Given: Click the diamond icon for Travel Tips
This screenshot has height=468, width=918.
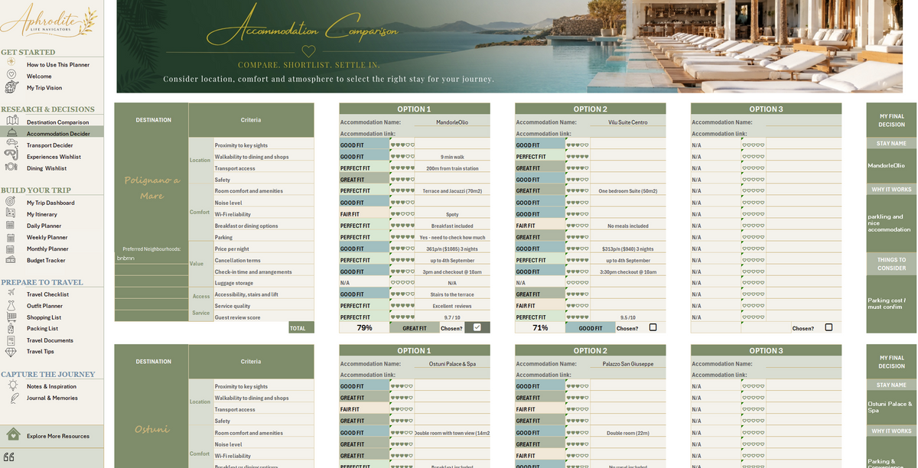Looking at the screenshot, I should [x=11, y=352].
